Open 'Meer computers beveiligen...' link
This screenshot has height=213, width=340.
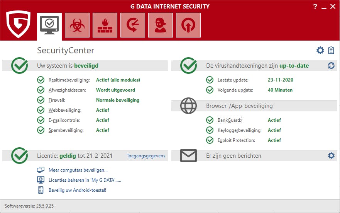78,170
